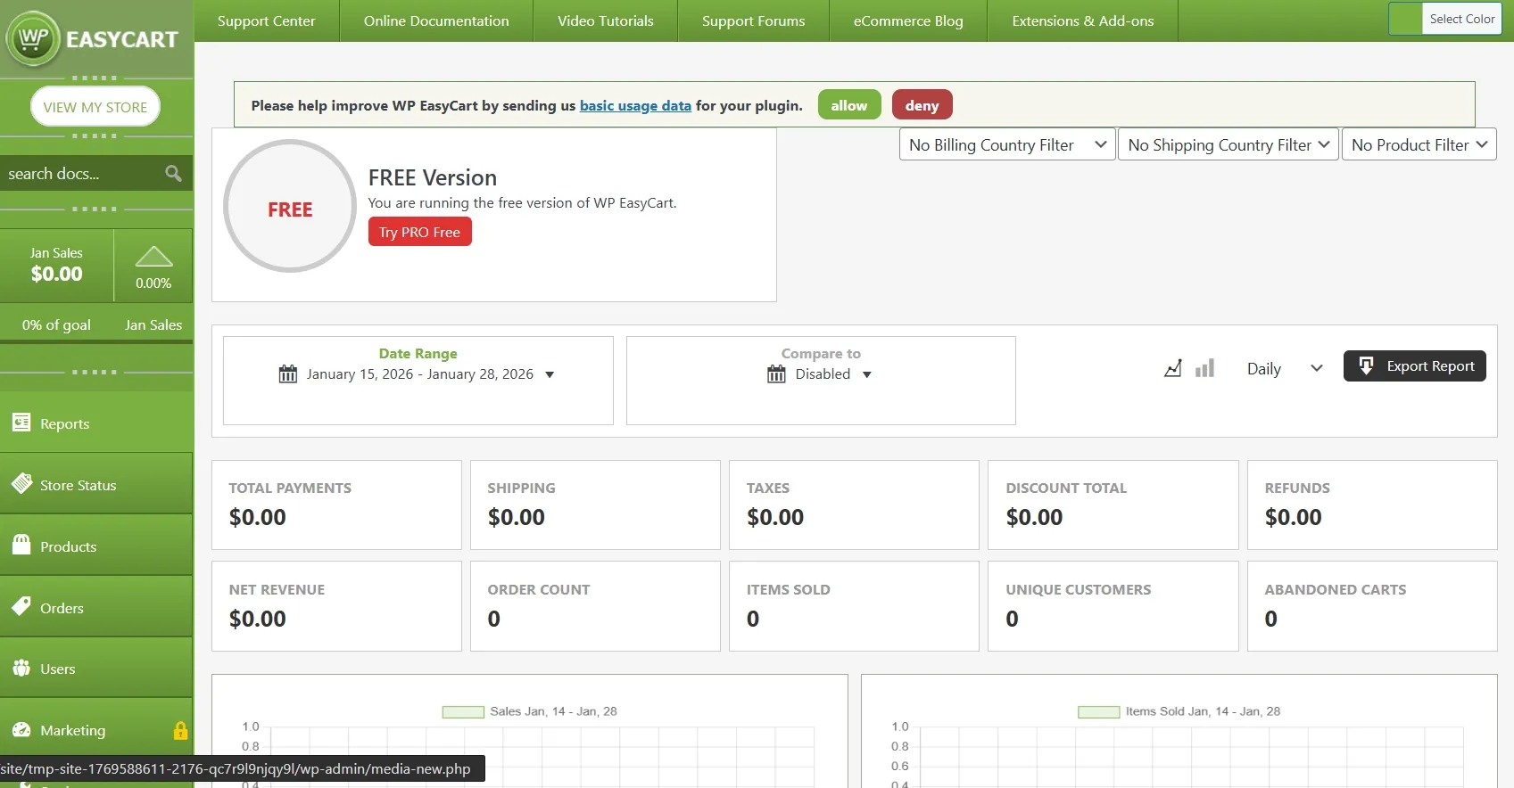
Task: Open eCommerce Blog menu item
Action: (908, 21)
